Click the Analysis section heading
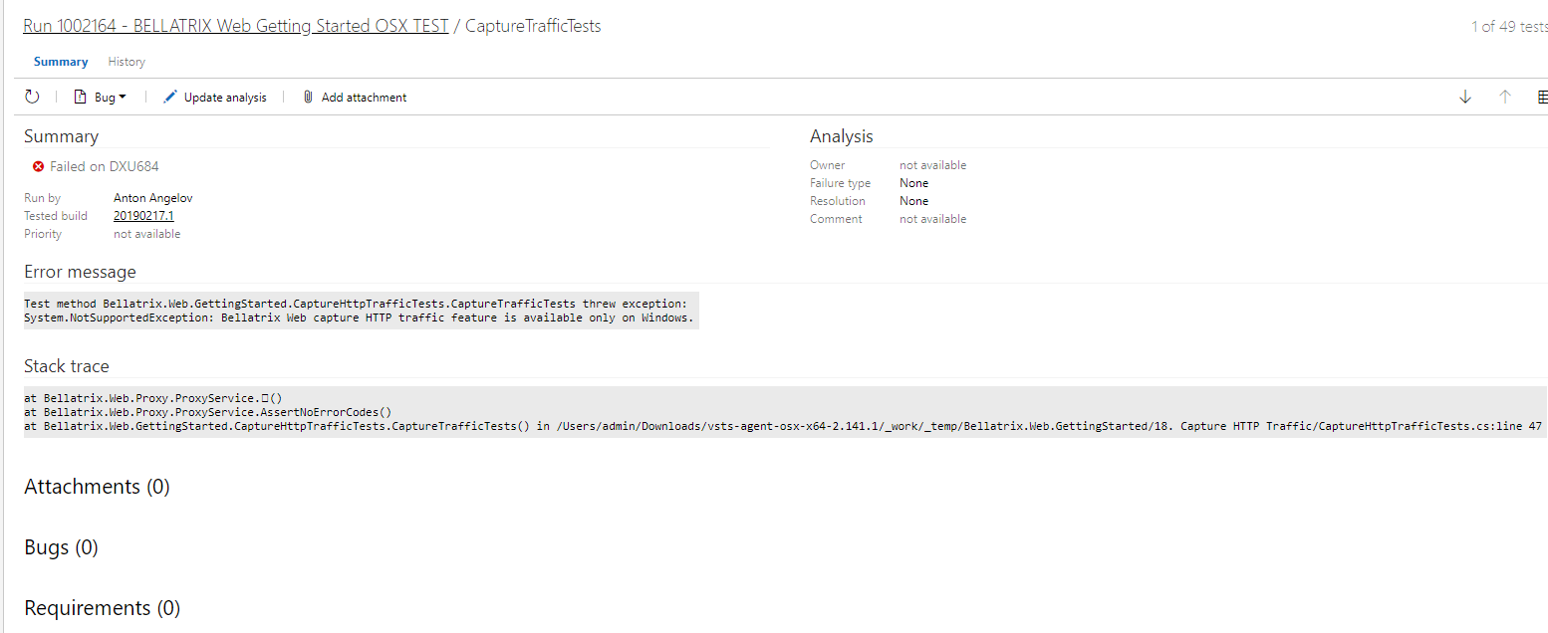 click(x=842, y=136)
